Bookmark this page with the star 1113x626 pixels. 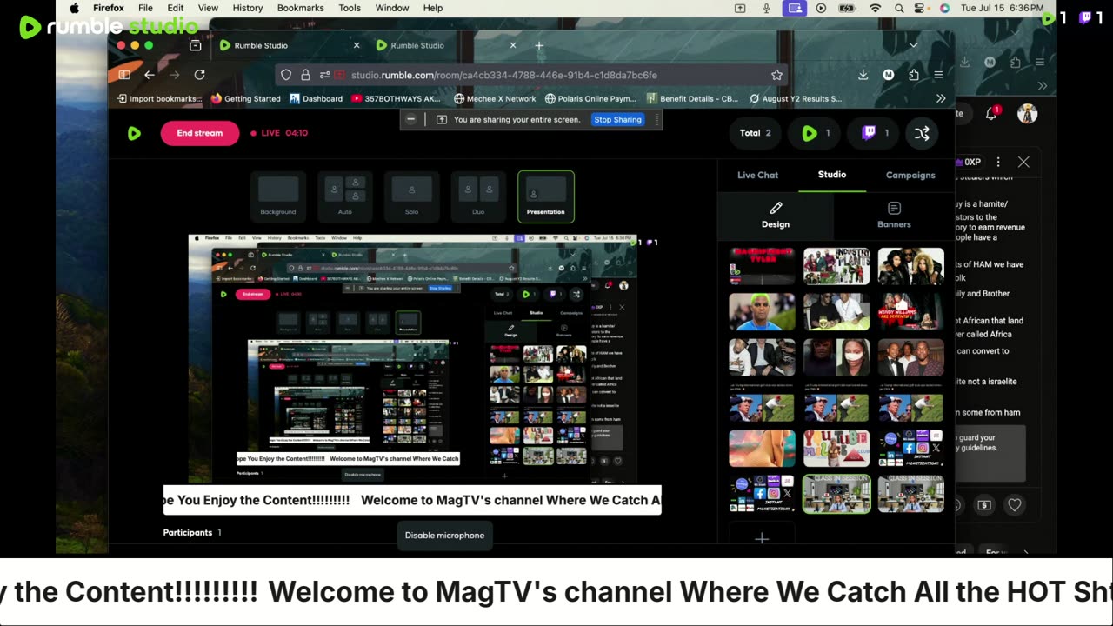click(x=776, y=75)
